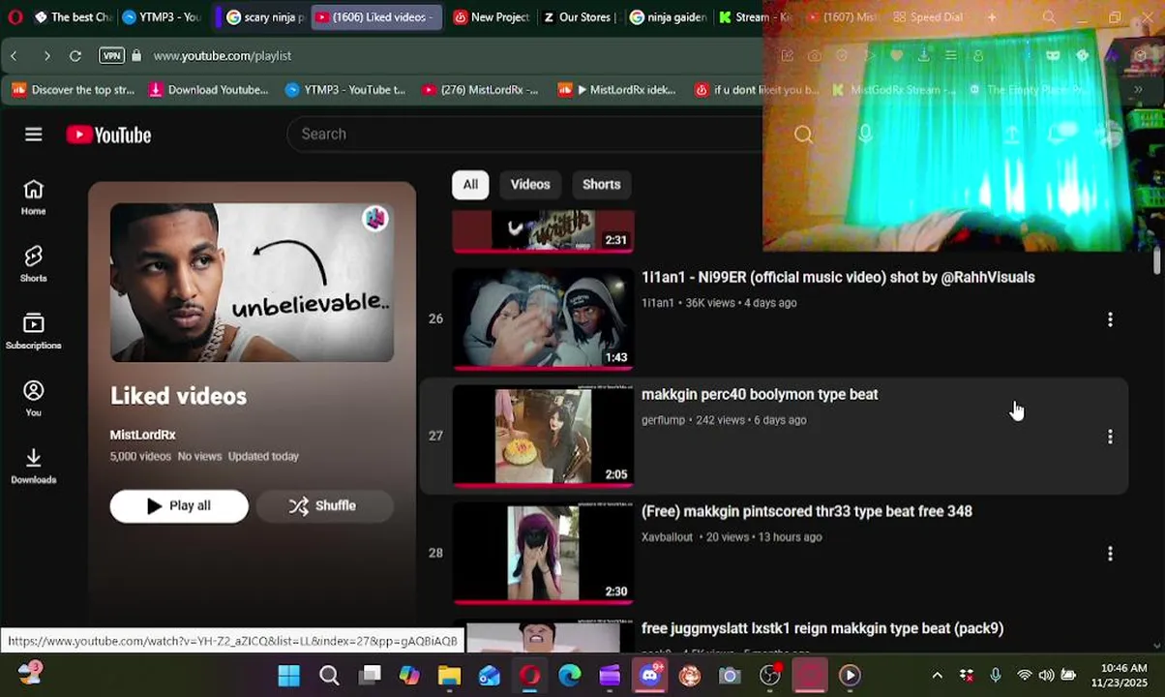Viewport: 1165px width, 697px height.
Task: Open the '(Free) makkgin pintscored thr33' title
Action: point(806,512)
